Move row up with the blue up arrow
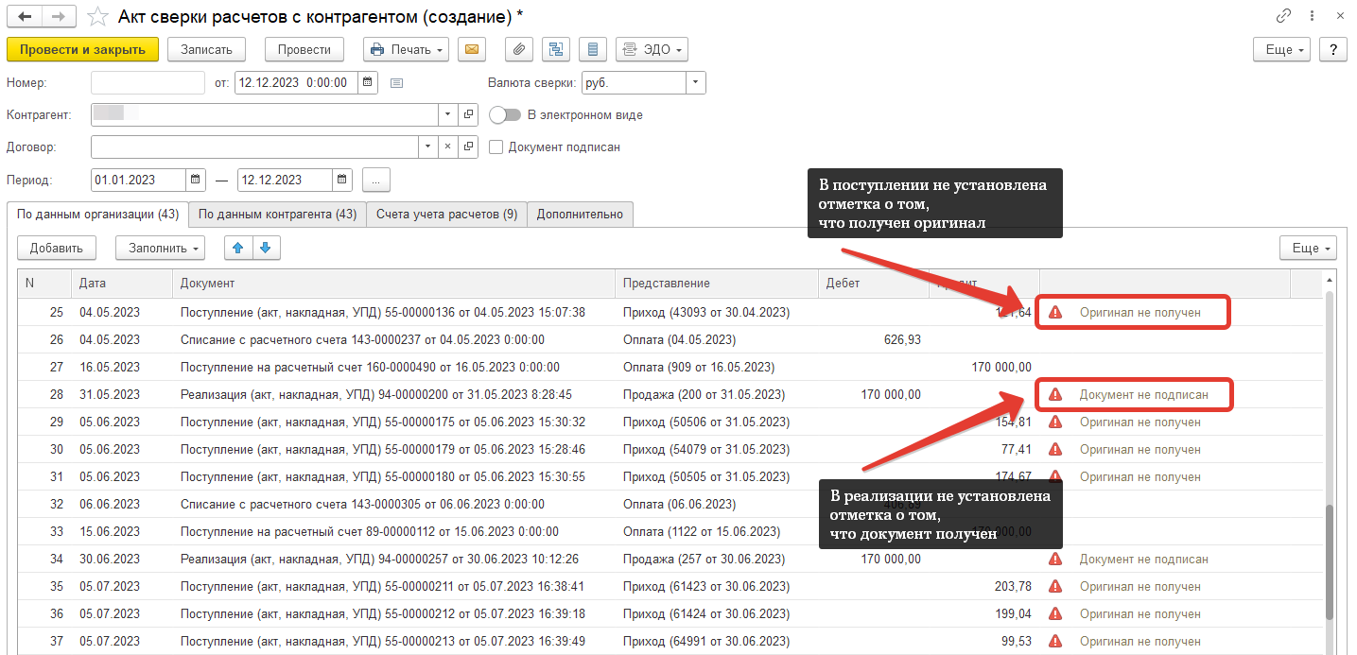 click(x=237, y=248)
